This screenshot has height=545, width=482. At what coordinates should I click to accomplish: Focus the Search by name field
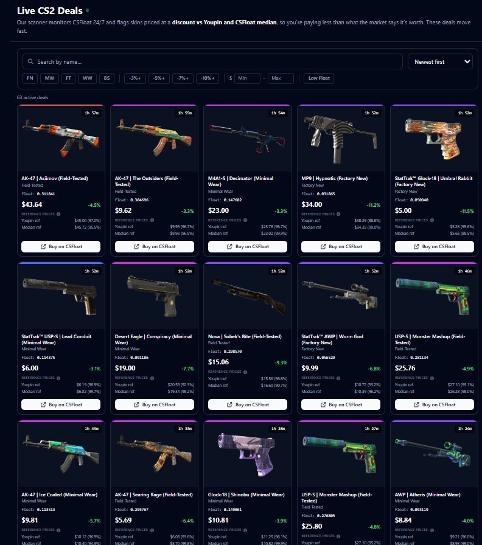pyautogui.click(x=212, y=61)
